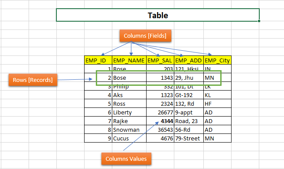Select salary cell "26677"
This screenshot has width=284, height=169.
point(160,112)
